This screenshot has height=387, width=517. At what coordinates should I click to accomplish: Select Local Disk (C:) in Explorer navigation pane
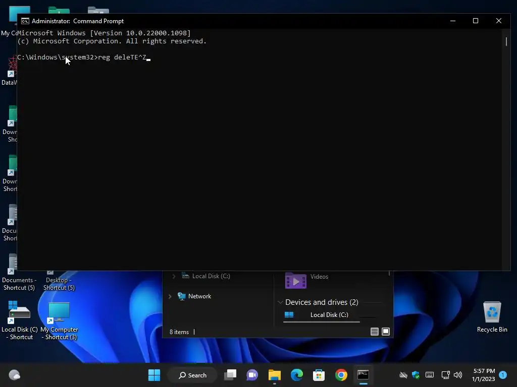tap(211, 276)
